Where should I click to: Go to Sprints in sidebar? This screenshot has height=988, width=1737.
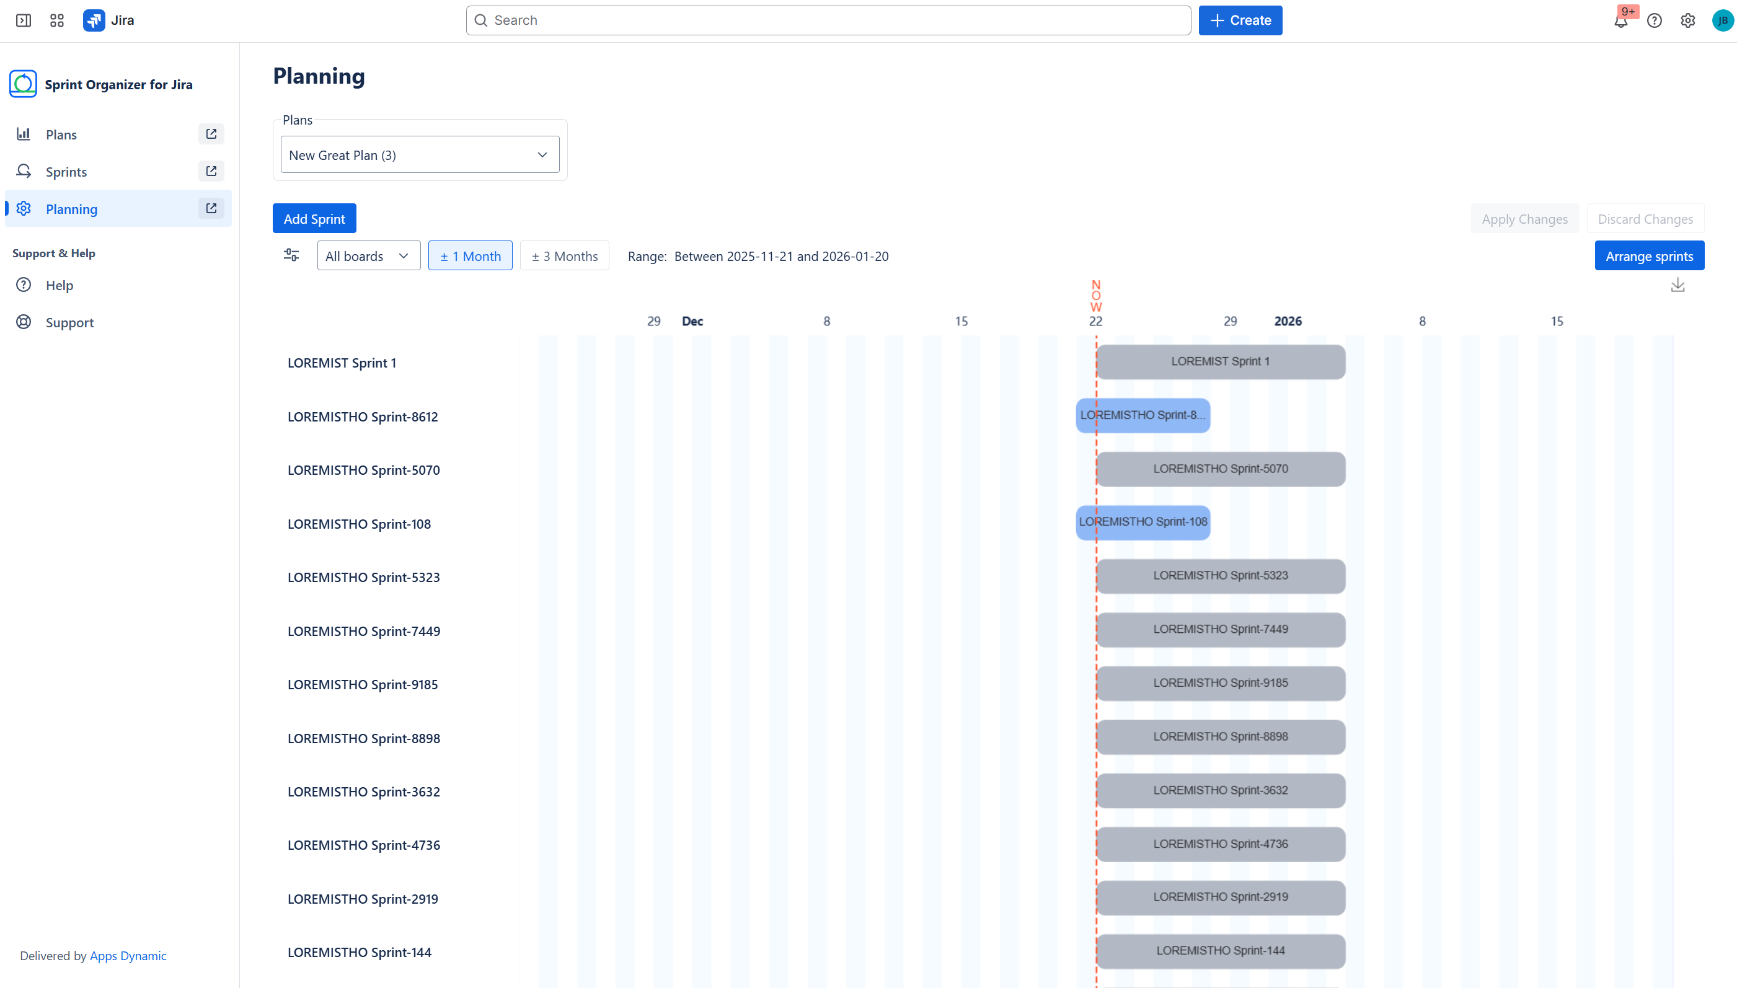click(x=66, y=172)
